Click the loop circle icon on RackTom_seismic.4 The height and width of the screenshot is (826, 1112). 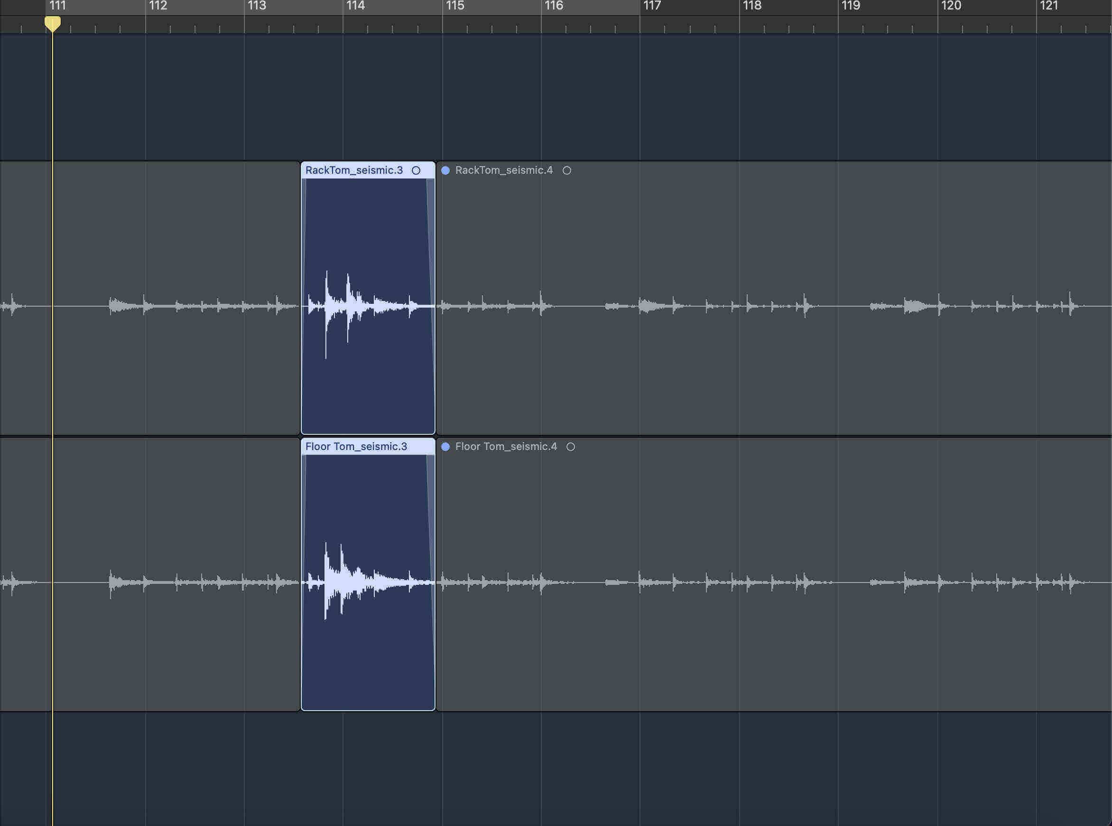point(567,170)
